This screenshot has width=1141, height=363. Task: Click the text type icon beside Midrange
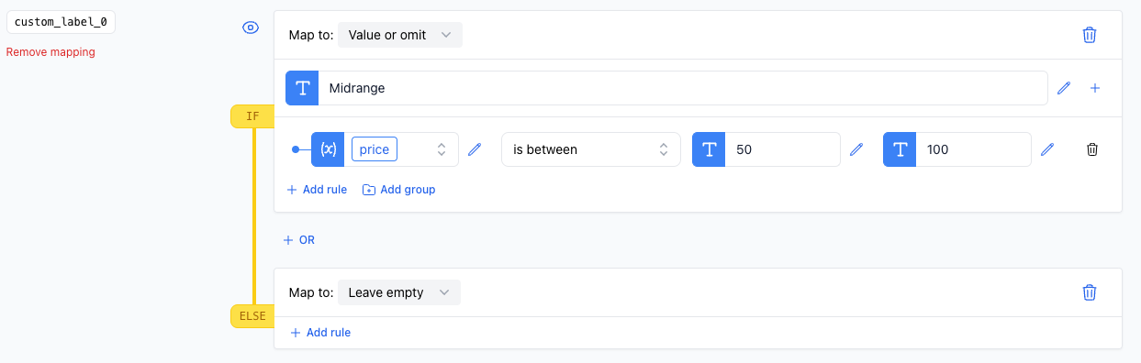coord(302,88)
